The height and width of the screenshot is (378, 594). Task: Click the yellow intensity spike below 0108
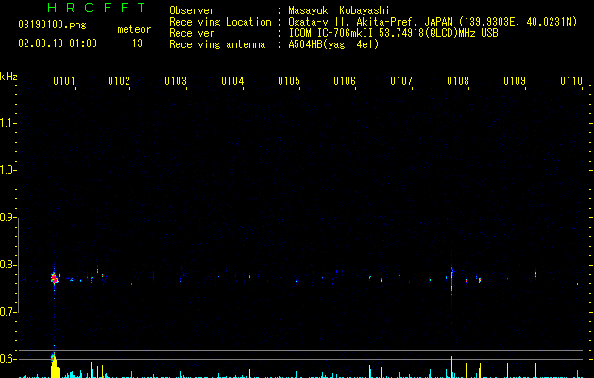452,367
